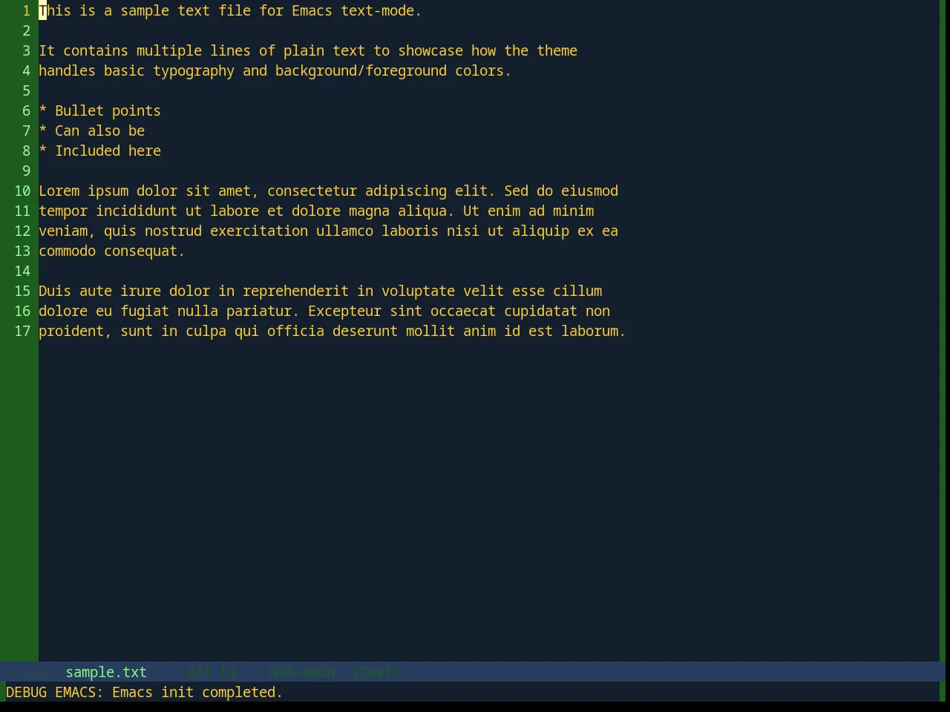The width and height of the screenshot is (950, 712).
Task: Click line number 3 in the gutter
Action: pyautogui.click(x=27, y=51)
